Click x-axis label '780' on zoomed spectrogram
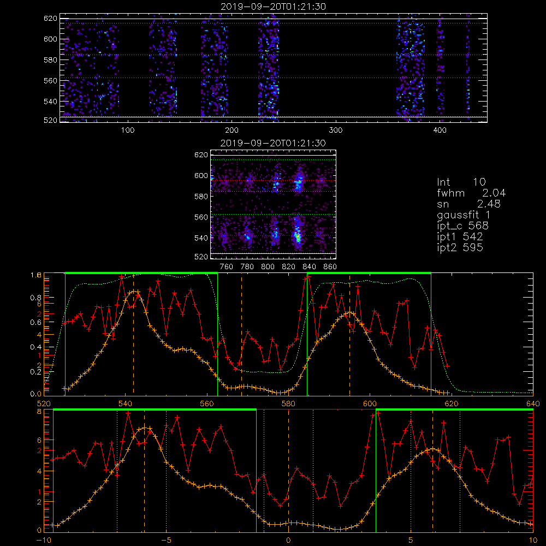This screenshot has height=546, width=546. click(x=247, y=267)
